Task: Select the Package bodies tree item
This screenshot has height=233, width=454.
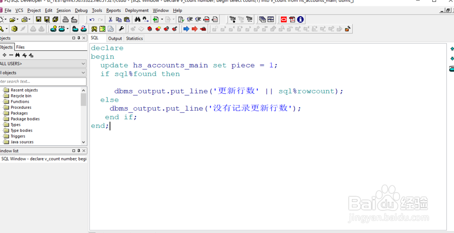Action: click(25, 119)
